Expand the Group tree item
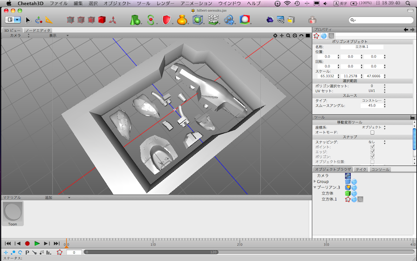Image resolution: width=417 pixels, height=261 pixels. (x=315, y=182)
